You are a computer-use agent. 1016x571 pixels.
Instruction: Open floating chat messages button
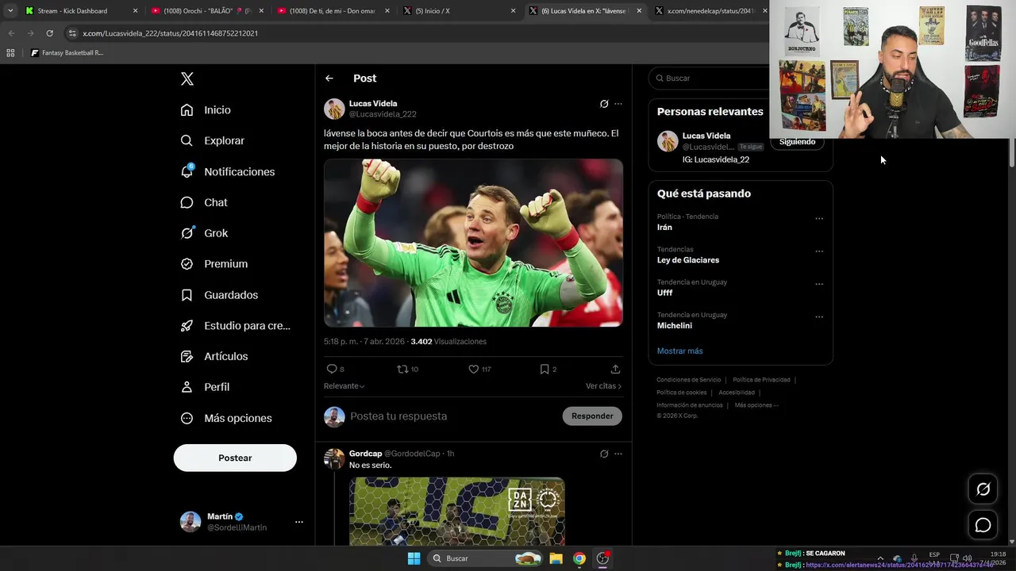pos(983,525)
